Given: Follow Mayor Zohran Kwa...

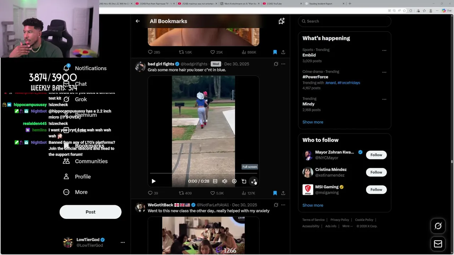Looking at the screenshot, I should tap(376, 155).
